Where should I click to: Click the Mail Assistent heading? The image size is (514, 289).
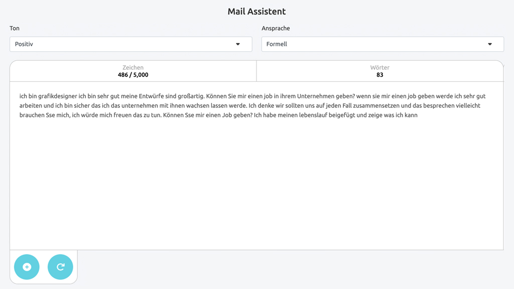coord(256,12)
